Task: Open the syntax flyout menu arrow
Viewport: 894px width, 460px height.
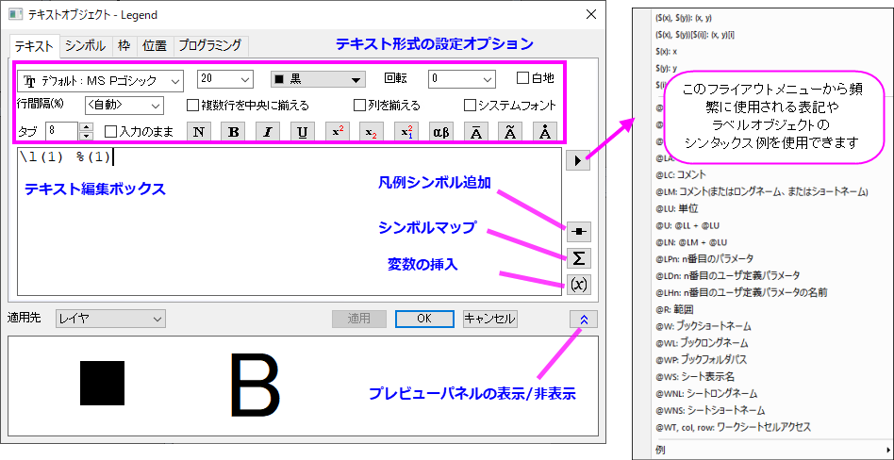Action: (578, 161)
